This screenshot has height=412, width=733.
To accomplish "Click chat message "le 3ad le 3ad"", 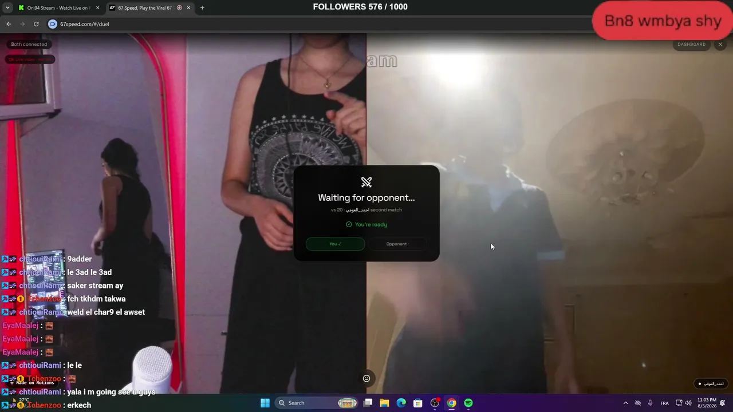I will coord(89,272).
